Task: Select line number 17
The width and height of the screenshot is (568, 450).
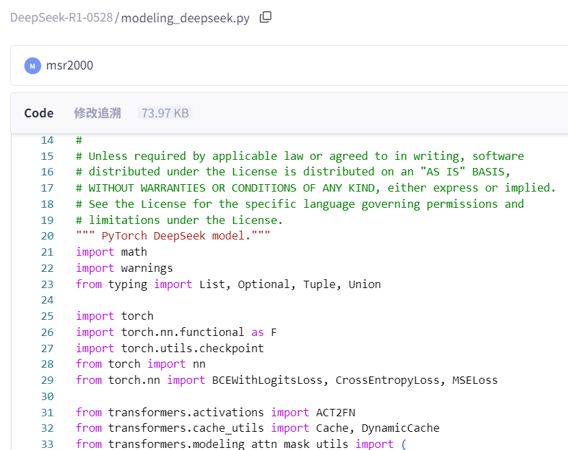Action: click(47, 188)
